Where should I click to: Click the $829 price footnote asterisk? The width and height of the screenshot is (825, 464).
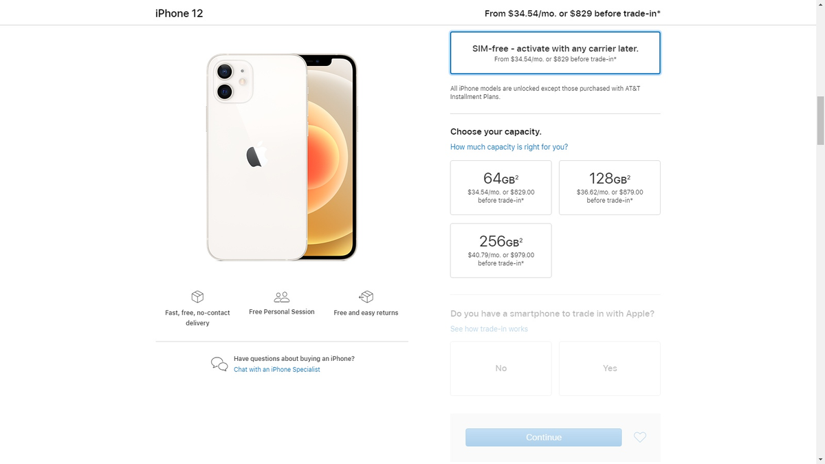tap(658, 11)
